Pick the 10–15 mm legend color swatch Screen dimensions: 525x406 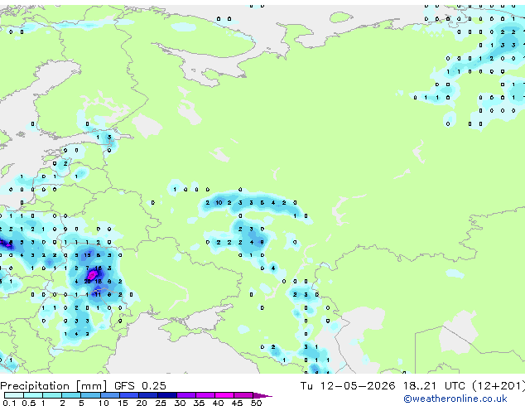click(110, 395)
